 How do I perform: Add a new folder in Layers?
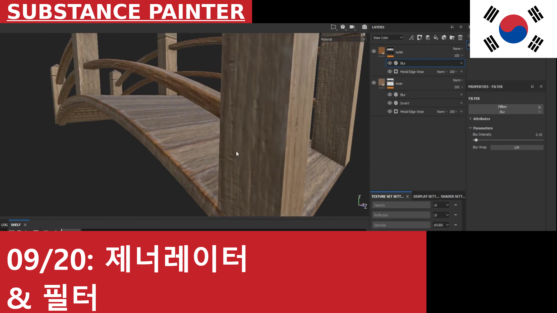coord(452,37)
